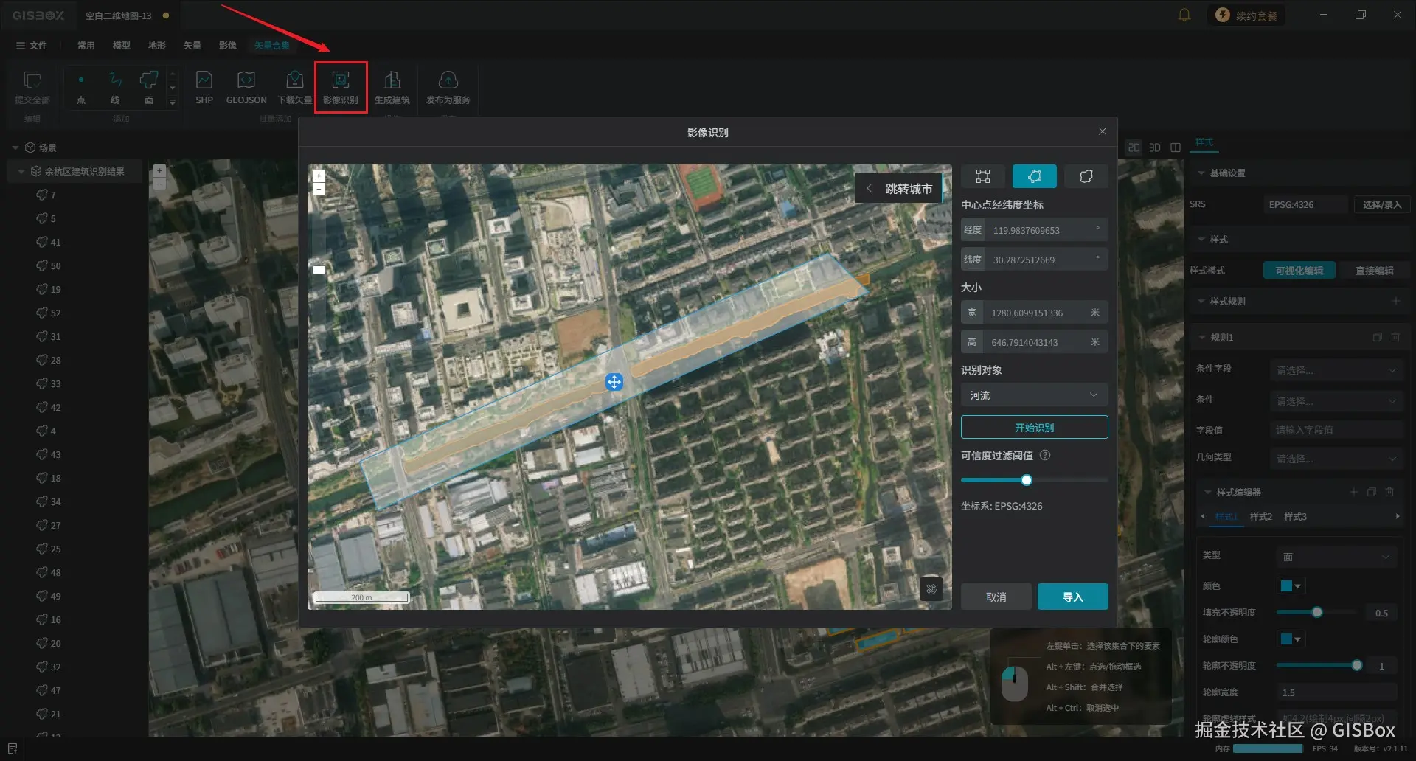The height and width of the screenshot is (761, 1416).
Task: Switch to the 矢量 ribbon tab
Action: 192,45
